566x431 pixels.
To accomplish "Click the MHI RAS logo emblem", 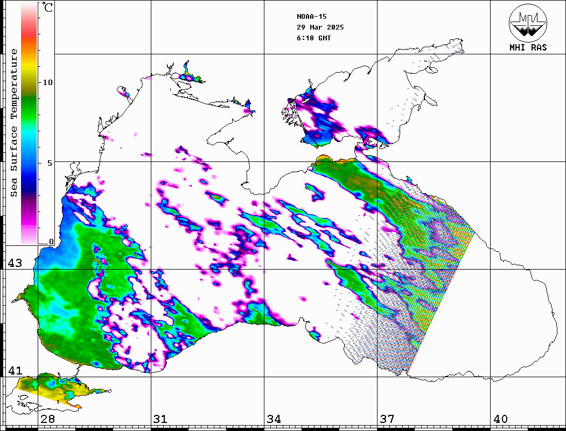I will [528, 23].
